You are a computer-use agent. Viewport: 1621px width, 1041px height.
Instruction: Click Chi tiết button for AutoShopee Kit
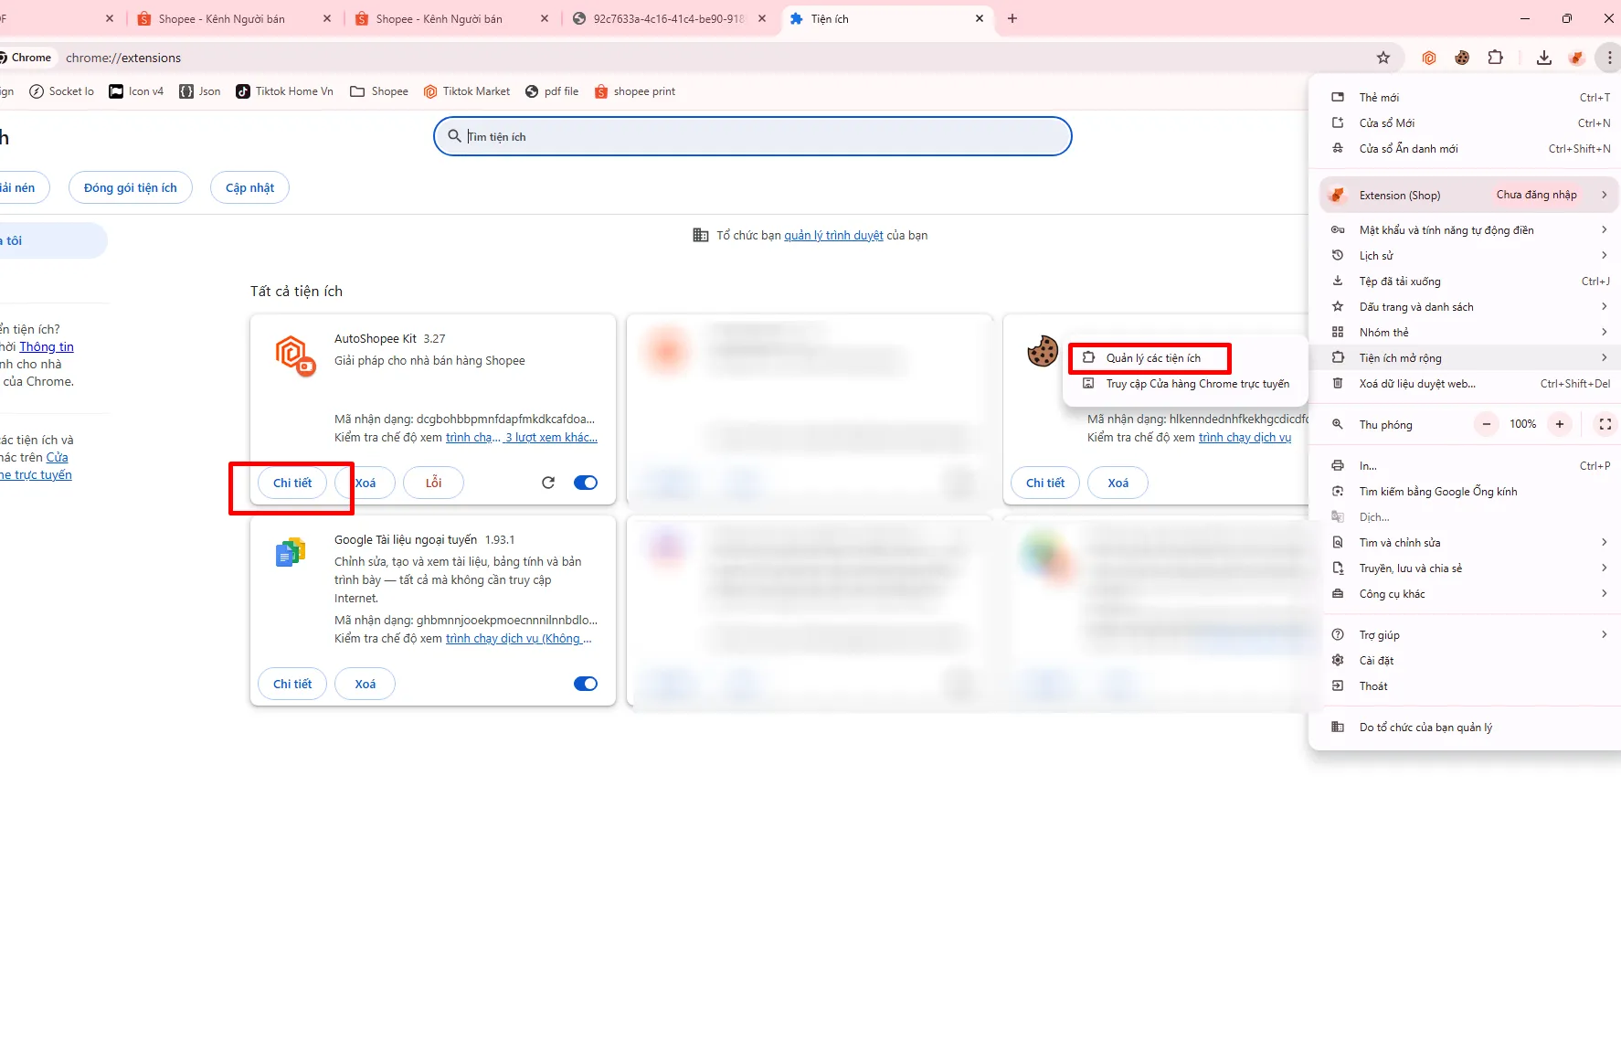click(x=292, y=483)
